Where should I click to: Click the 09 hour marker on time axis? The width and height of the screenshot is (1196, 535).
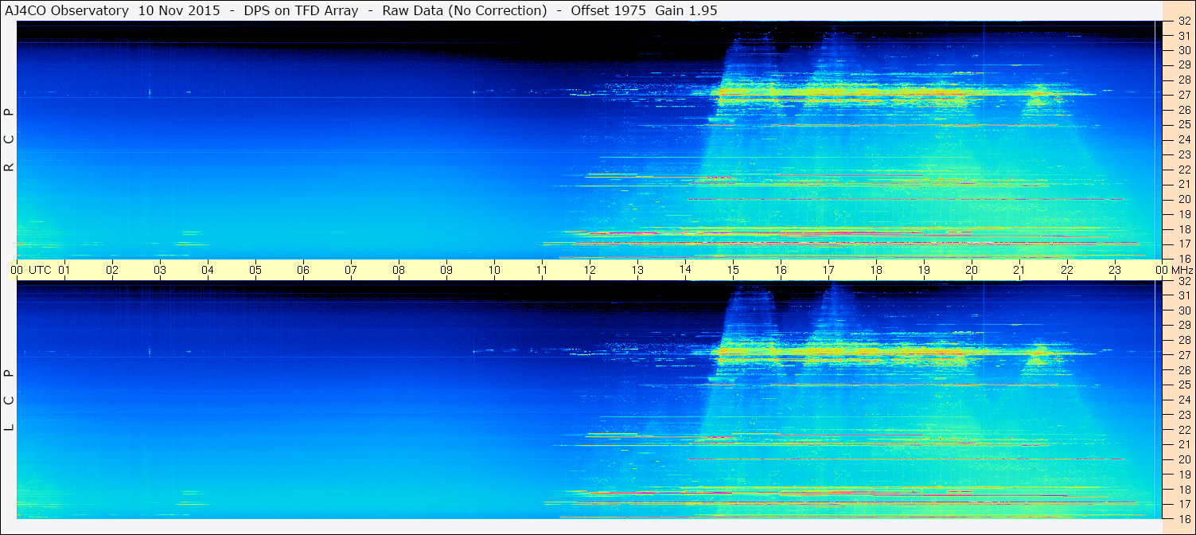point(446,270)
